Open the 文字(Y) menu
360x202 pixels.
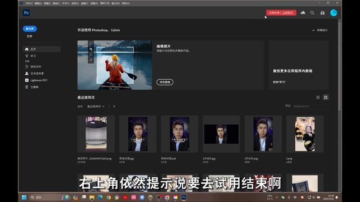65,3
